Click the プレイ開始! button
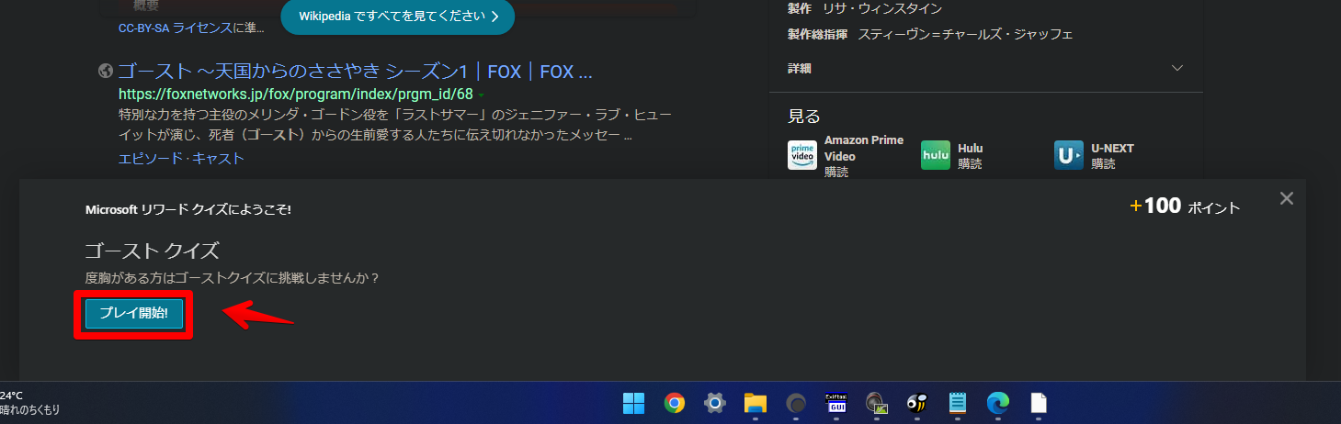This screenshot has height=424, width=1341. click(133, 314)
